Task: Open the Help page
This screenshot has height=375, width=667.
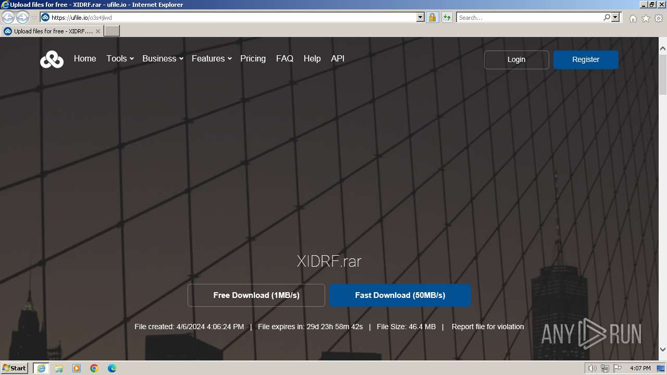Action: pos(312,59)
